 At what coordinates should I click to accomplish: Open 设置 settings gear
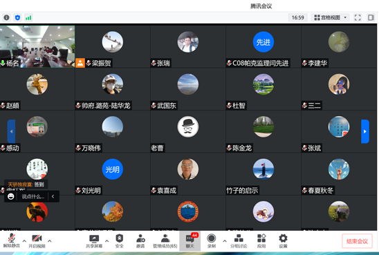283,240
